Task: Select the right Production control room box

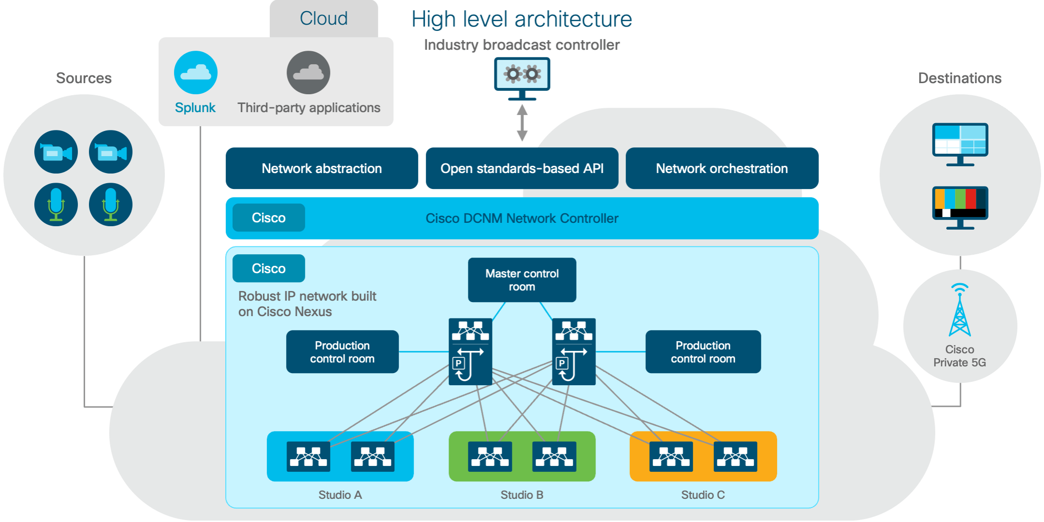Action: (703, 352)
